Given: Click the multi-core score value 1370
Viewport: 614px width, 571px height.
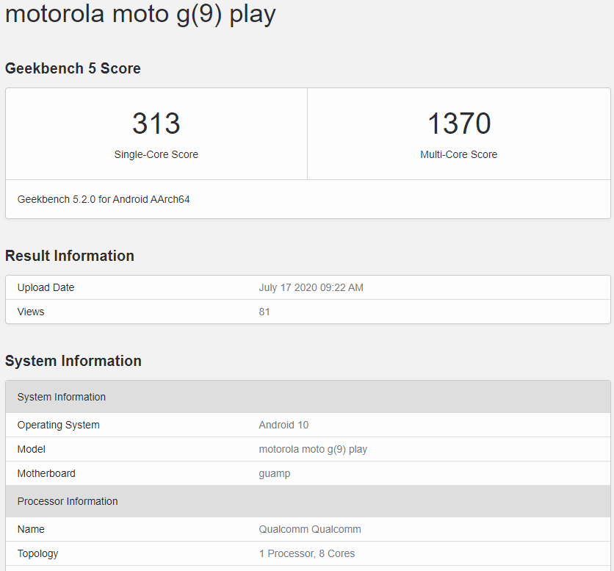Looking at the screenshot, I should [x=459, y=123].
